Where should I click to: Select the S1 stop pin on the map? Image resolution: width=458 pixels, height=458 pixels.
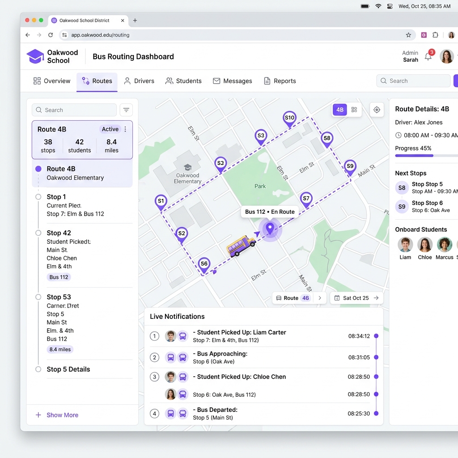(161, 203)
